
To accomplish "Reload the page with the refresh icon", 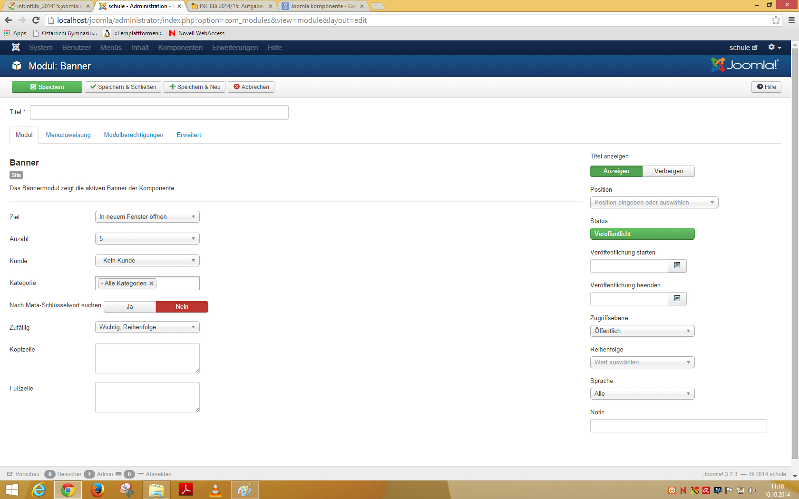I will (36, 20).
